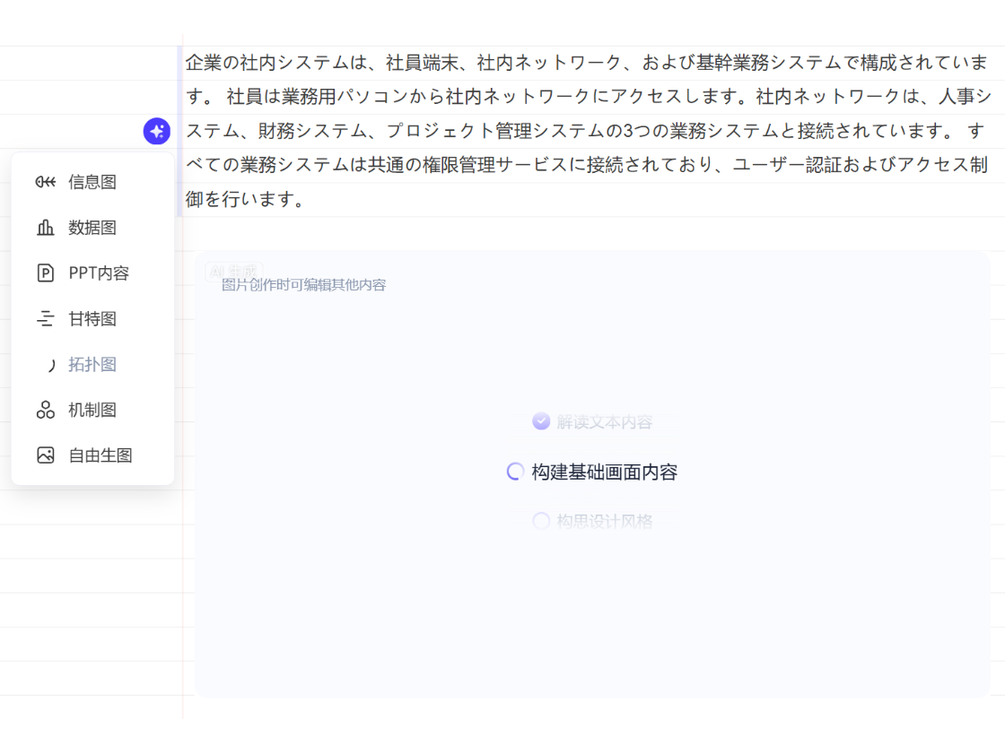Select the 信息图 infographic icon

[46, 182]
